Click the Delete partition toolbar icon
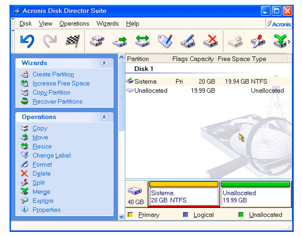The height and width of the screenshot is (237, 302). coord(211,41)
